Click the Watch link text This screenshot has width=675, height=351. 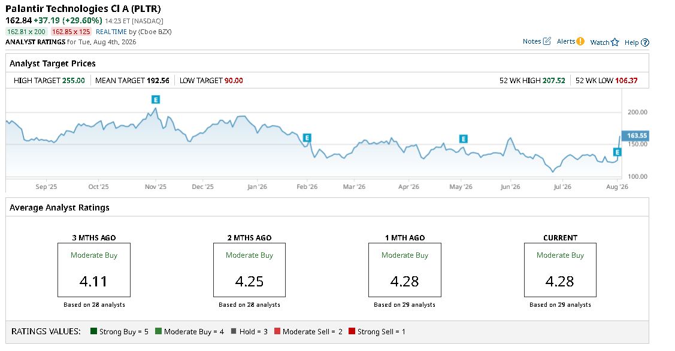tap(600, 42)
